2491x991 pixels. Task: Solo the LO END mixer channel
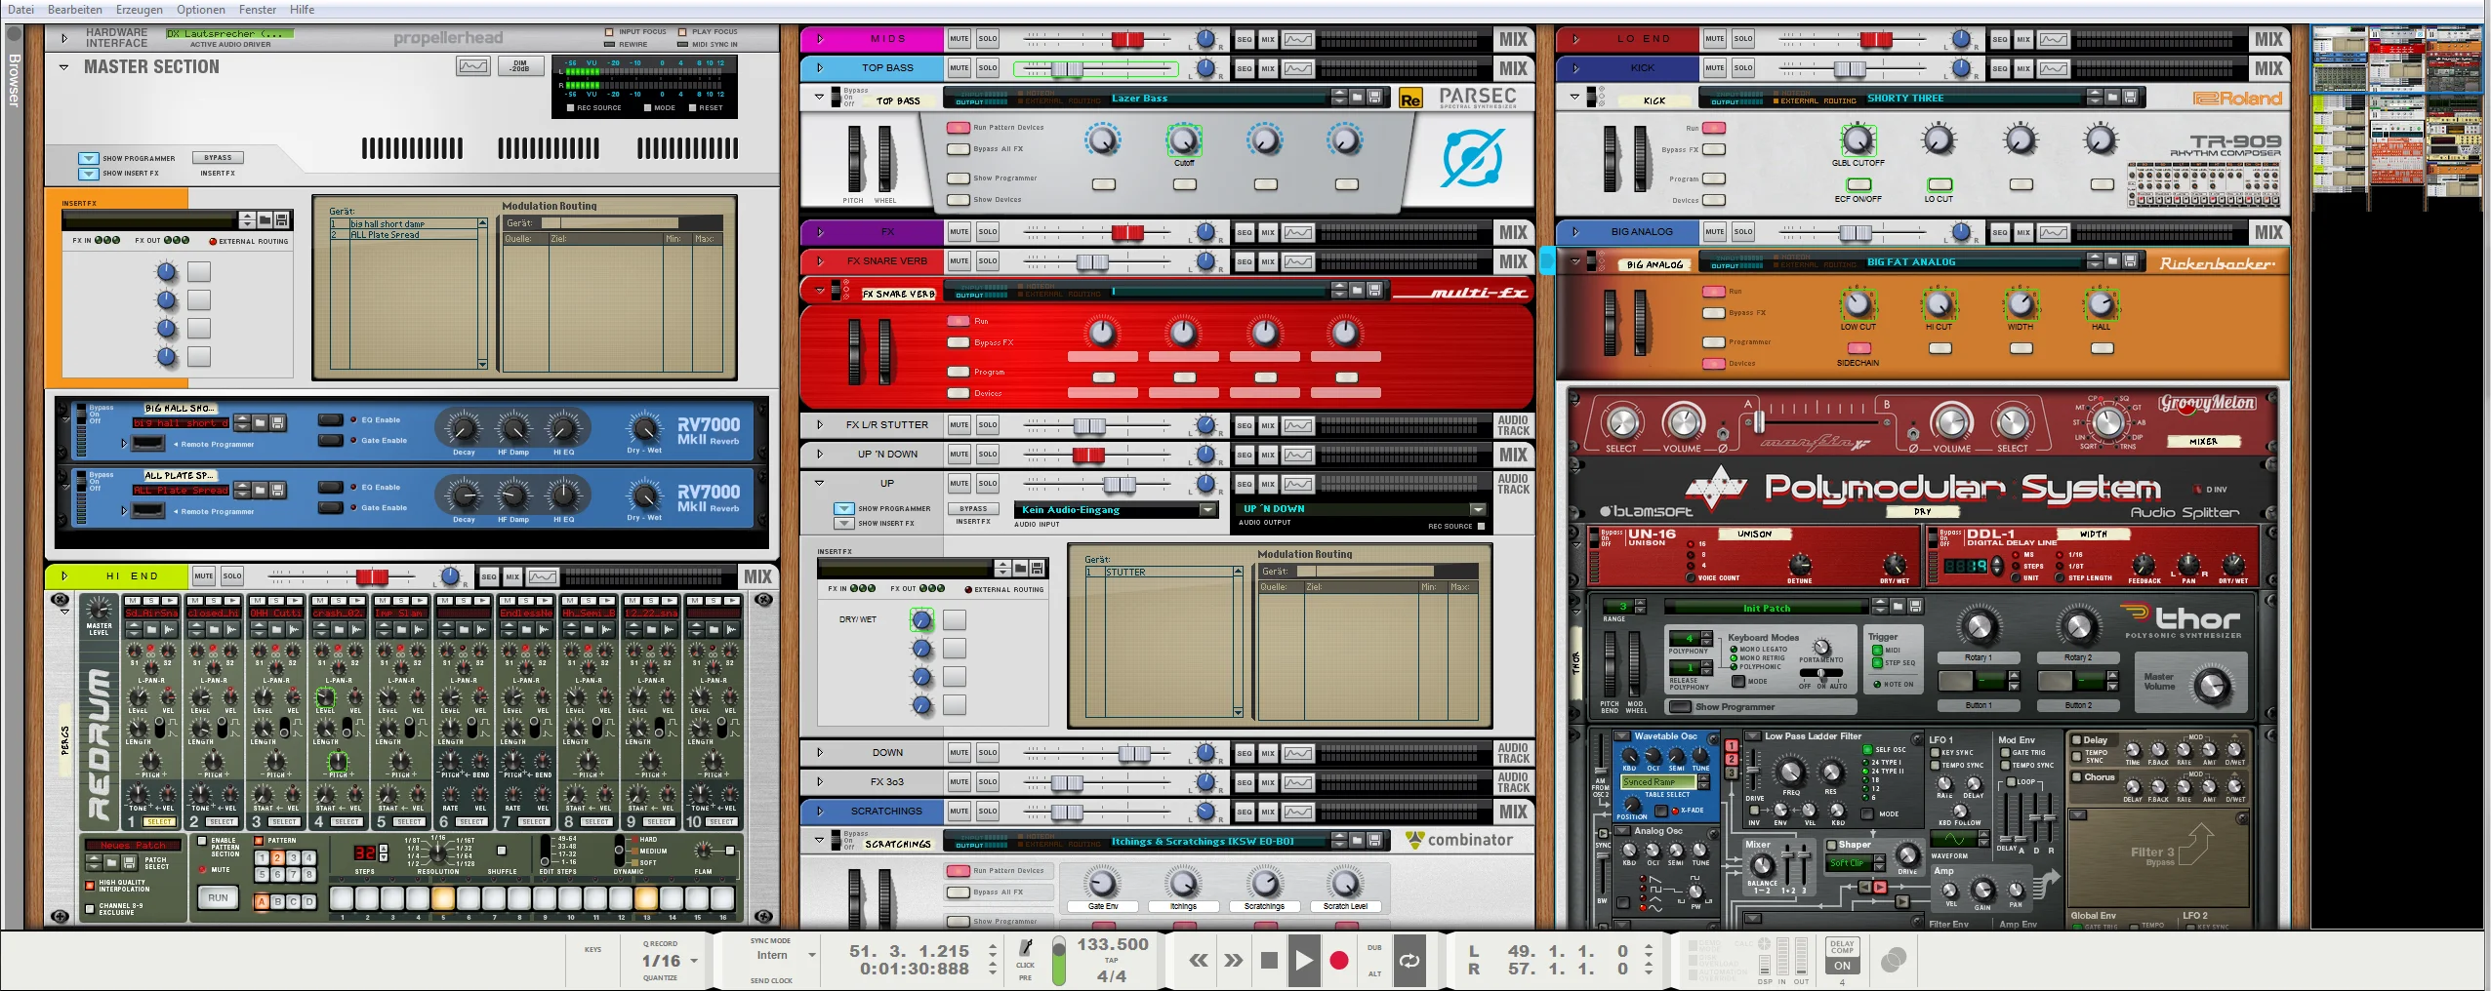(1743, 39)
